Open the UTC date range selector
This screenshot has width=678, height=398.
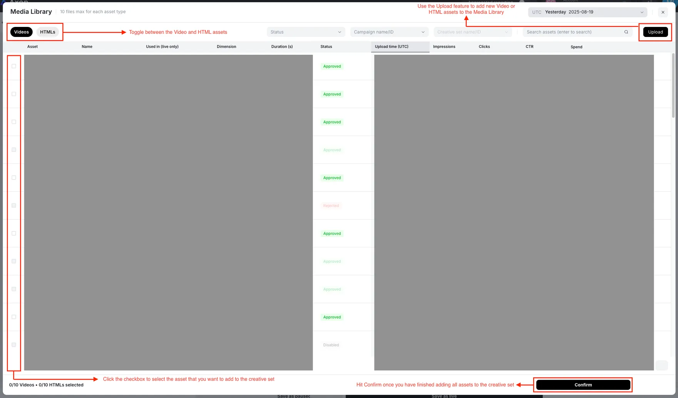(587, 12)
